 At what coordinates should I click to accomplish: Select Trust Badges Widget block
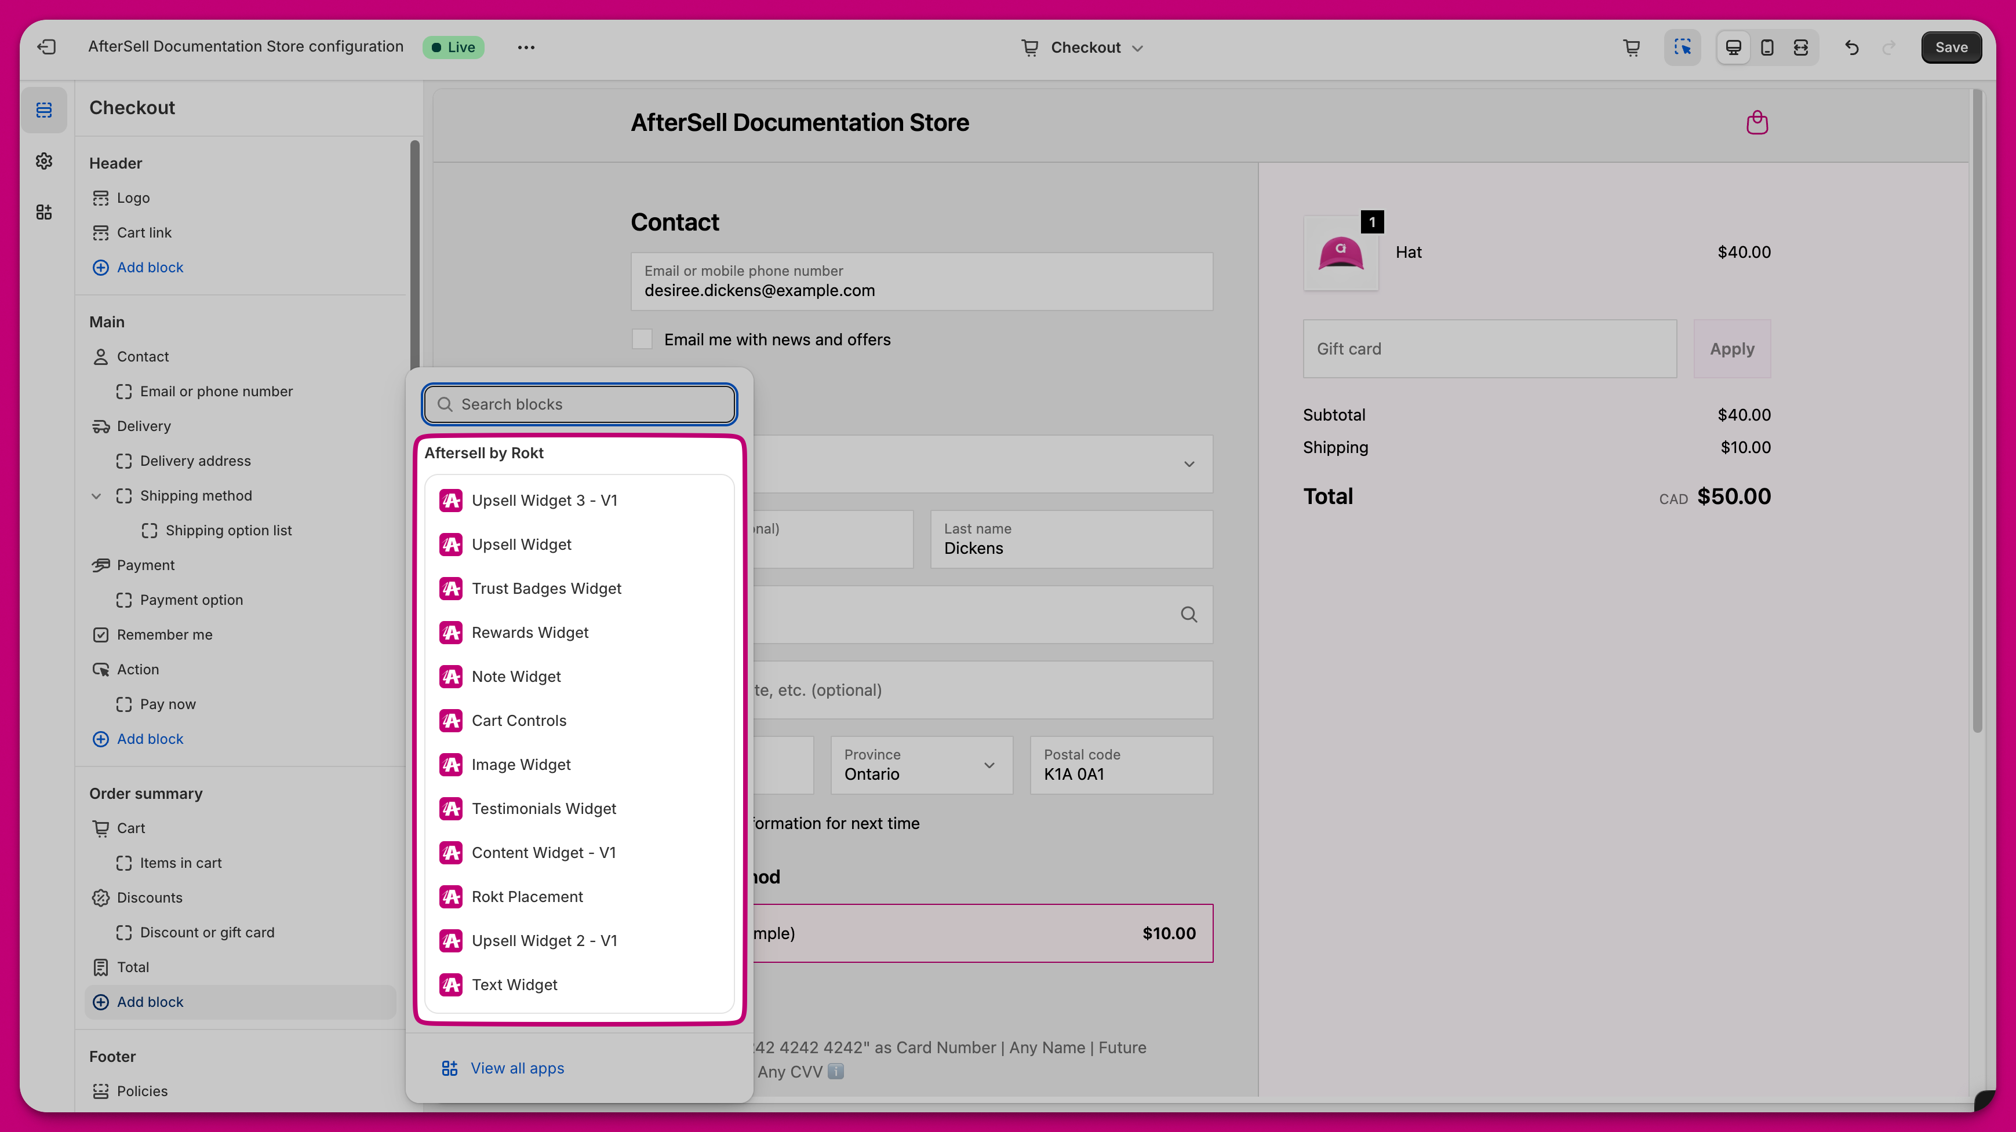coord(546,588)
